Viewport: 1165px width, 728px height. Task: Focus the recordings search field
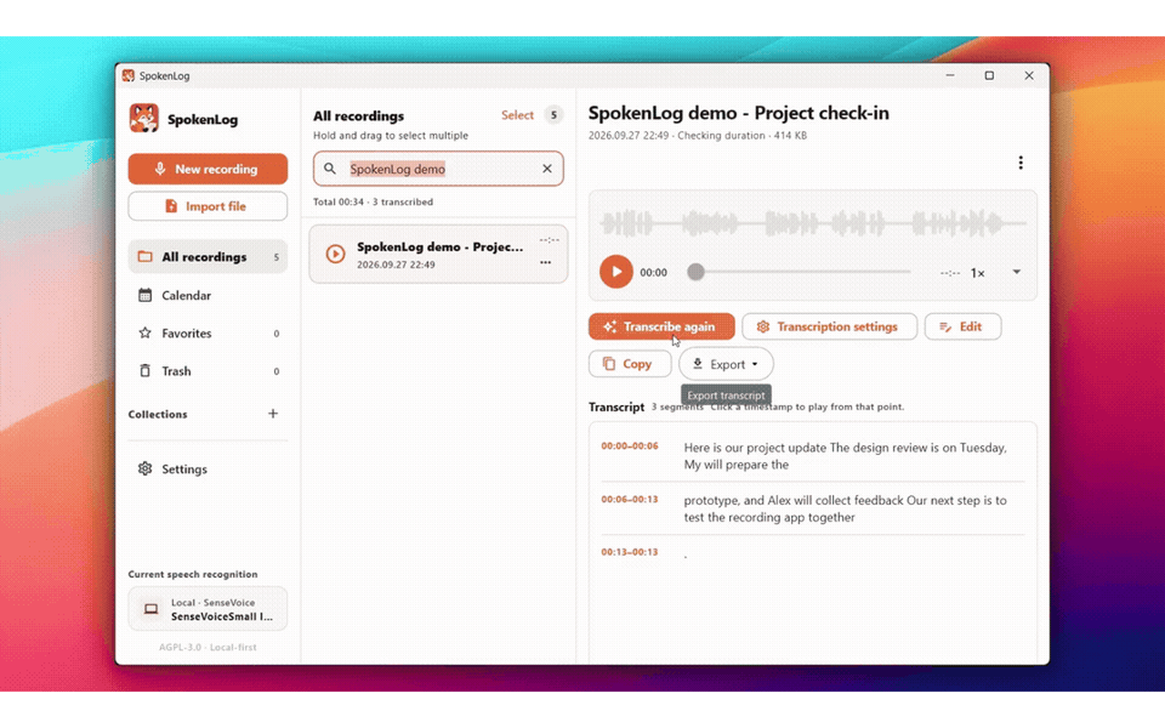[x=439, y=168]
